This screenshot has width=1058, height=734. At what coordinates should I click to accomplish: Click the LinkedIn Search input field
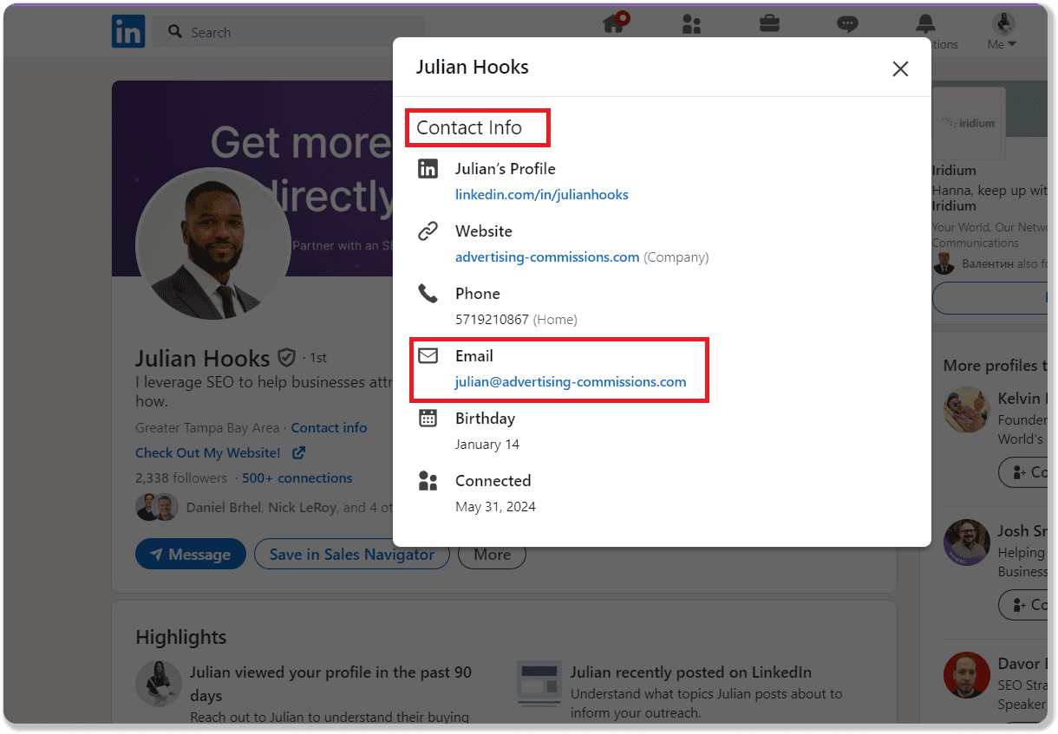coord(289,32)
